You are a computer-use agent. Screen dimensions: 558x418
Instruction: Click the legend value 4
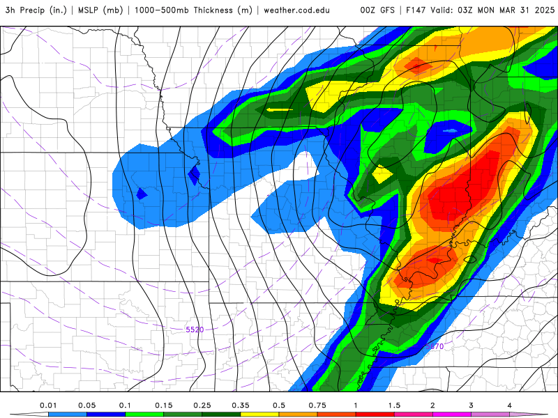coord(510,405)
